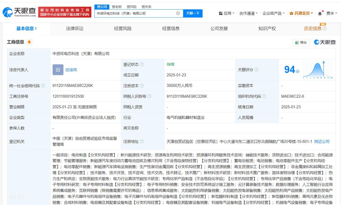Viewport: 341px width, 205px height.
Task: Click the 存续 registration status value
Action: [x=170, y=64]
